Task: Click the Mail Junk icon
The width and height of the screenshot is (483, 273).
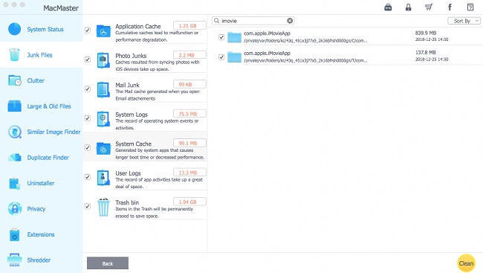Action: tap(103, 89)
